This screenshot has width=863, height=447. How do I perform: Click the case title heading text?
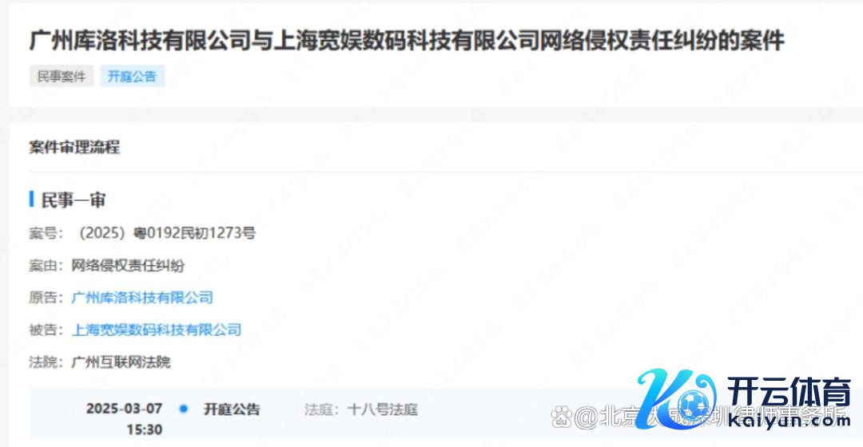[407, 41]
